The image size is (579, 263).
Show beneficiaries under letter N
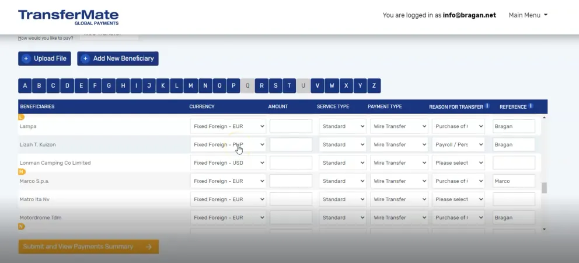point(205,86)
